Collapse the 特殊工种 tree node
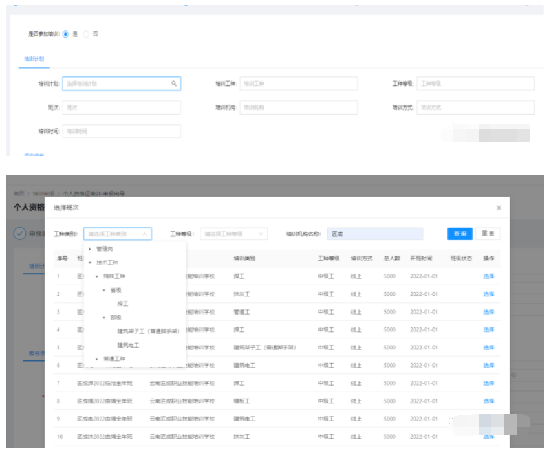The width and height of the screenshot is (549, 453). (97, 276)
